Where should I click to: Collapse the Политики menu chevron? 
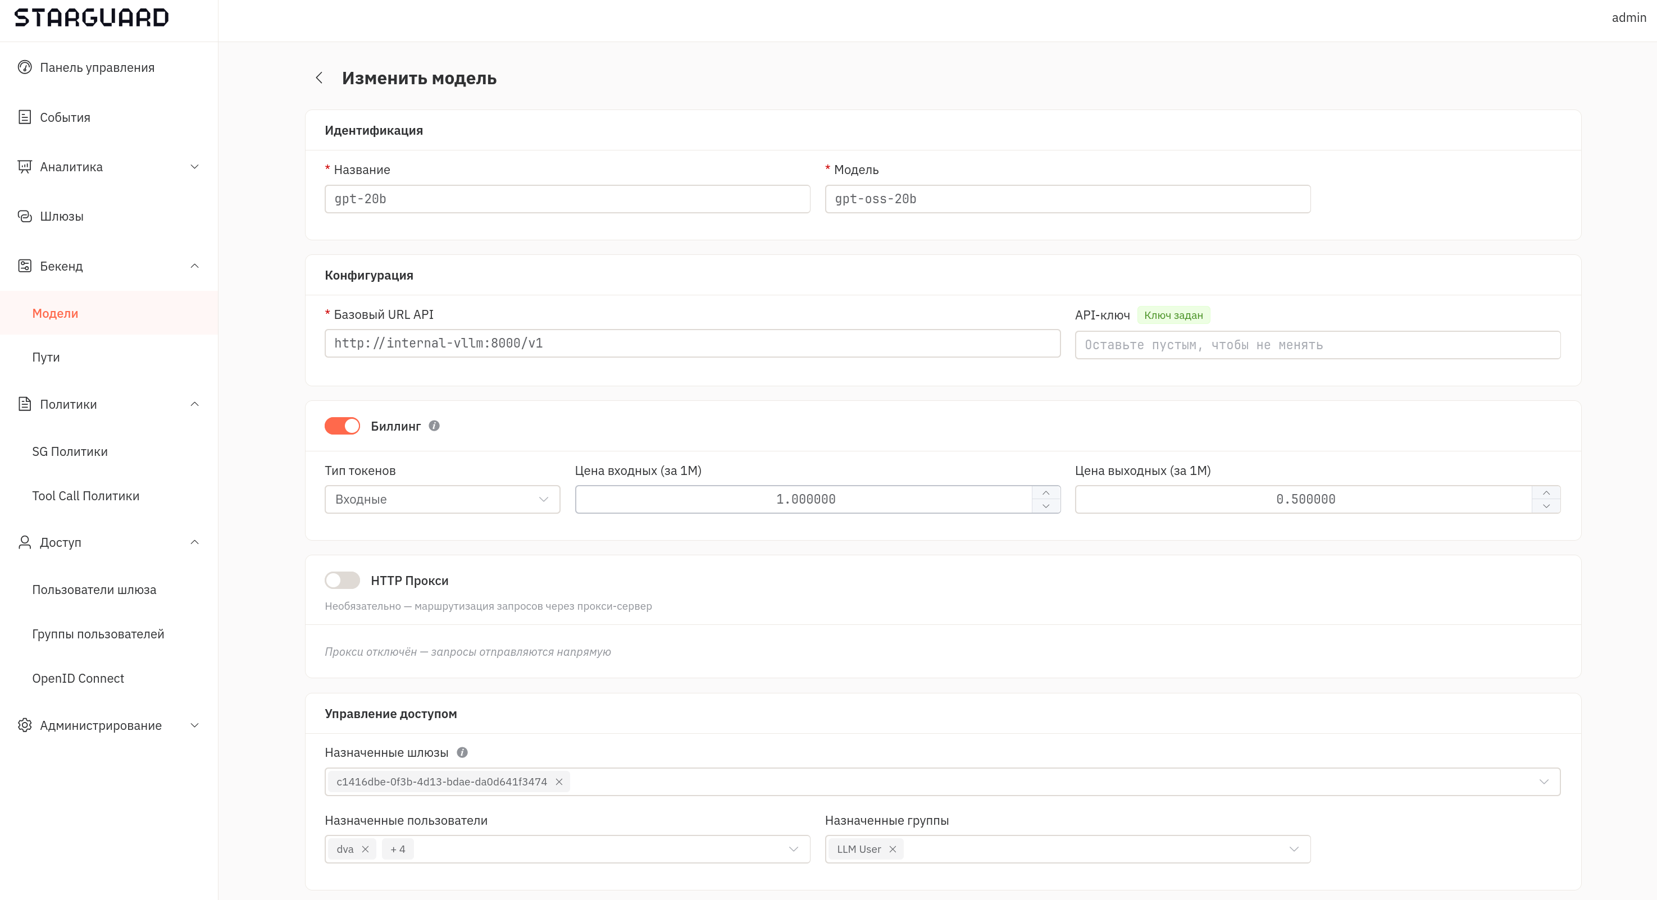[194, 404]
